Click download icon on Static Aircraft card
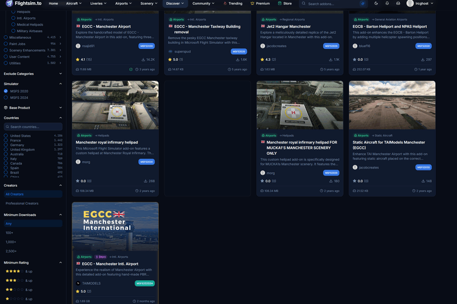This screenshot has width=457, height=304. coord(423,181)
